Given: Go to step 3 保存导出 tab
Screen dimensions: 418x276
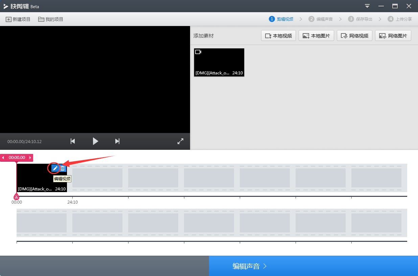Looking at the screenshot, I should pyautogui.click(x=360, y=19).
